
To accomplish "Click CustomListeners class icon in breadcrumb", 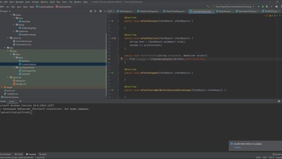I will pos(37,7).
